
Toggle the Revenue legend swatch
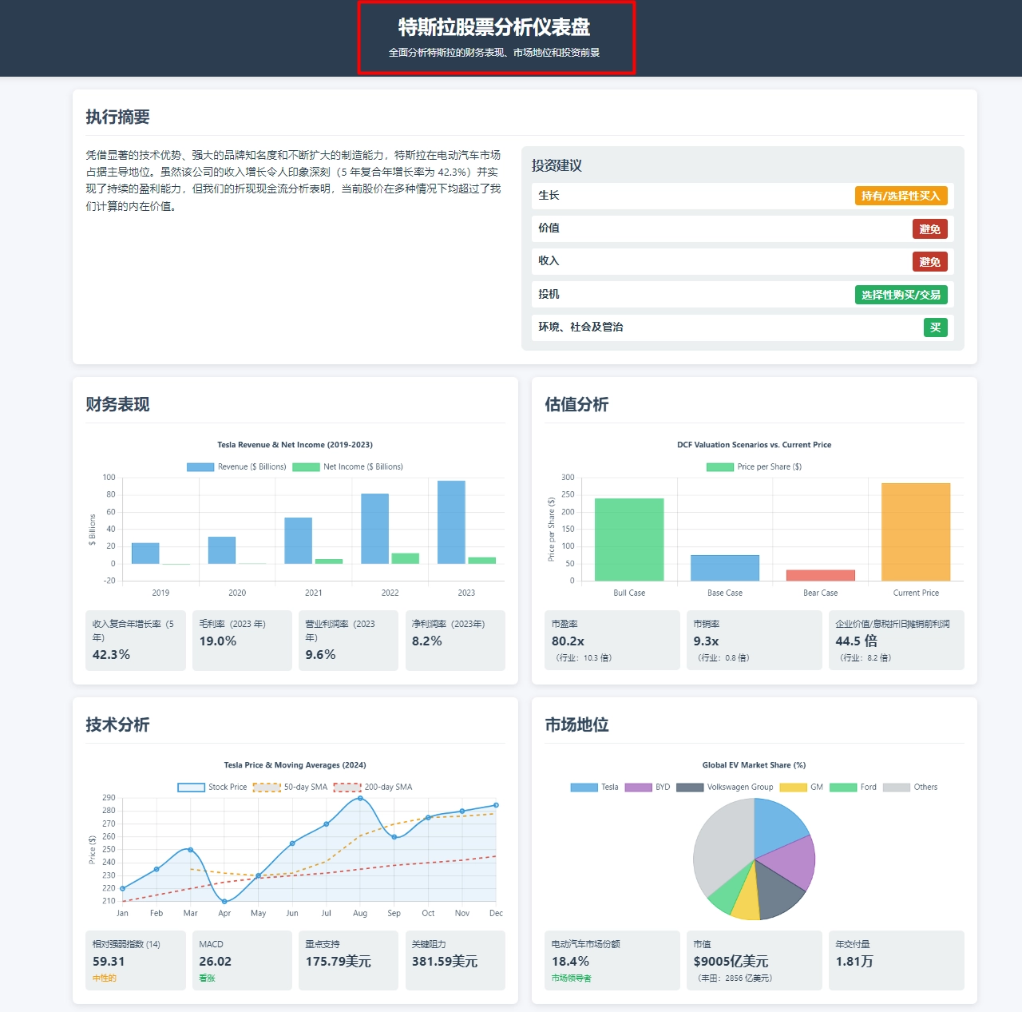[x=200, y=467]
